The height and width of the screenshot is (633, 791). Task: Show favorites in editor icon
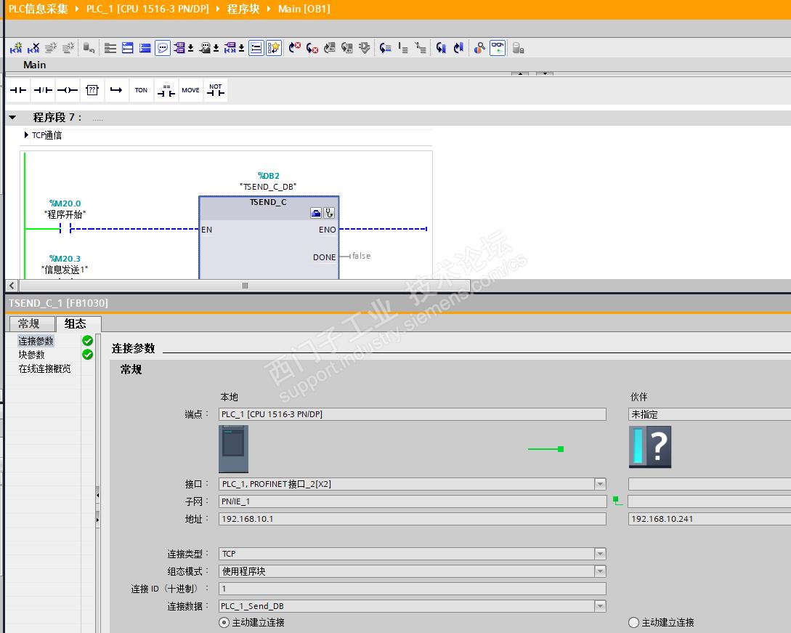273,48
